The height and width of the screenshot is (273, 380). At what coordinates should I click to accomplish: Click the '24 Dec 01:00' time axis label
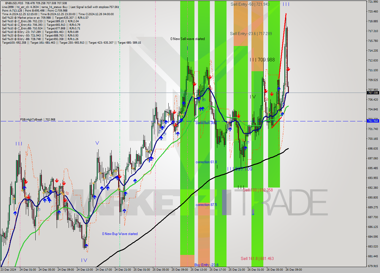(28, 270)
